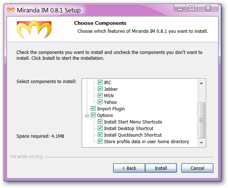Screen dimensions: 228x188
Task: Close the setup window
Action: coord(208,8)
